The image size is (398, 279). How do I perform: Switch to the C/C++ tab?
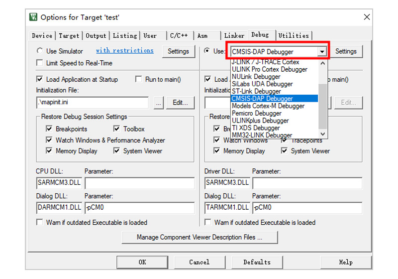[179, 35]
